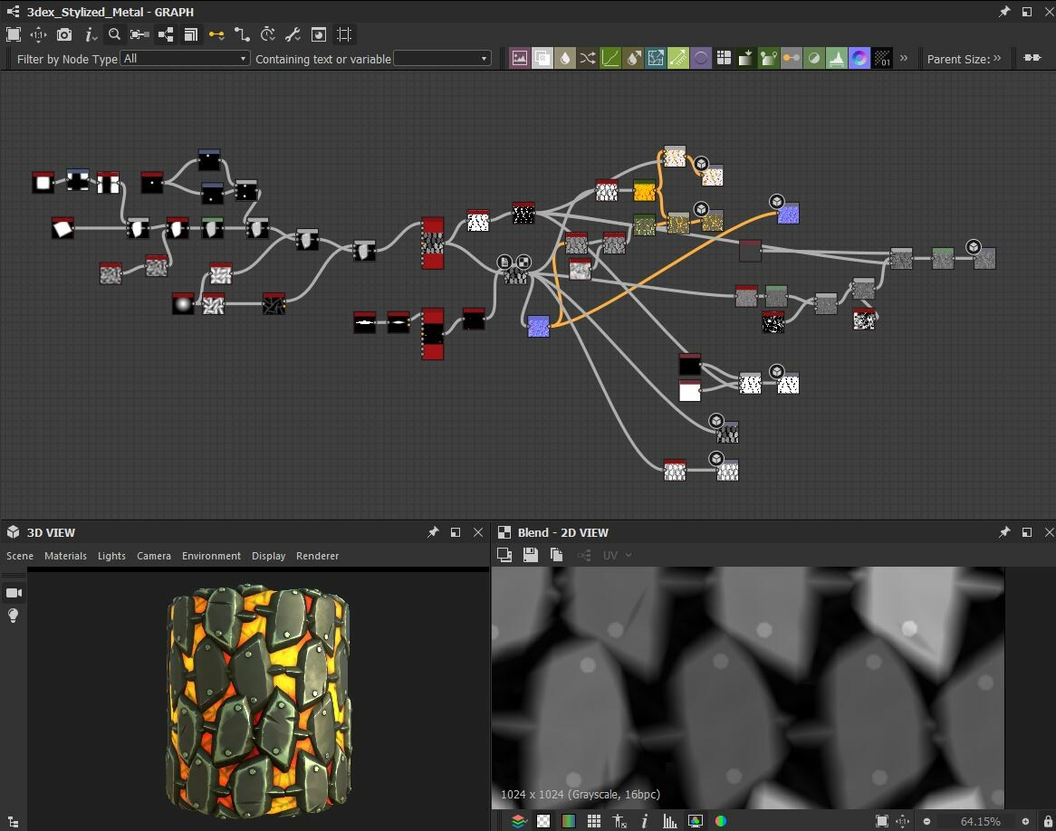
Task: Open the Filter by Node Type dropdown showing All
Action: pyautogui.click(x=185, y=58)
